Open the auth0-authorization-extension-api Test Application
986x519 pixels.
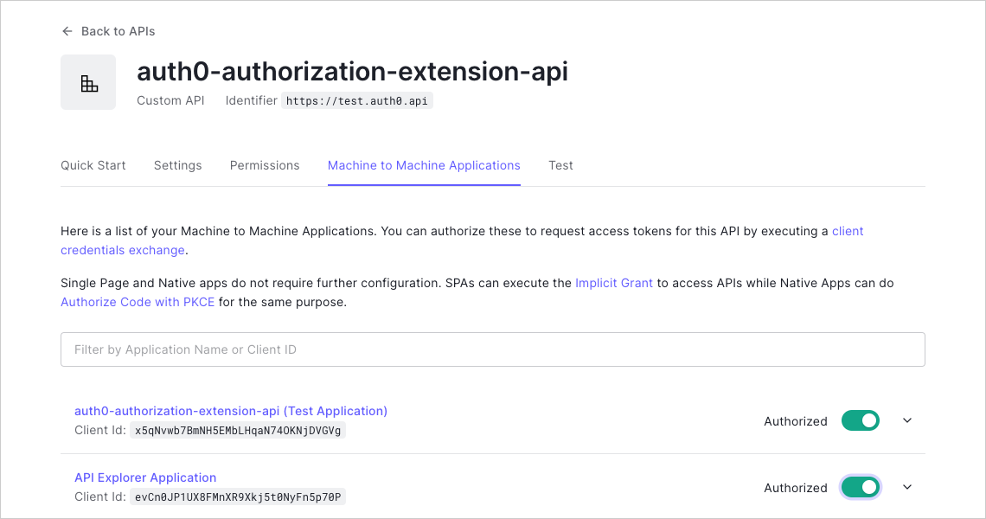[x=231, y=411]
